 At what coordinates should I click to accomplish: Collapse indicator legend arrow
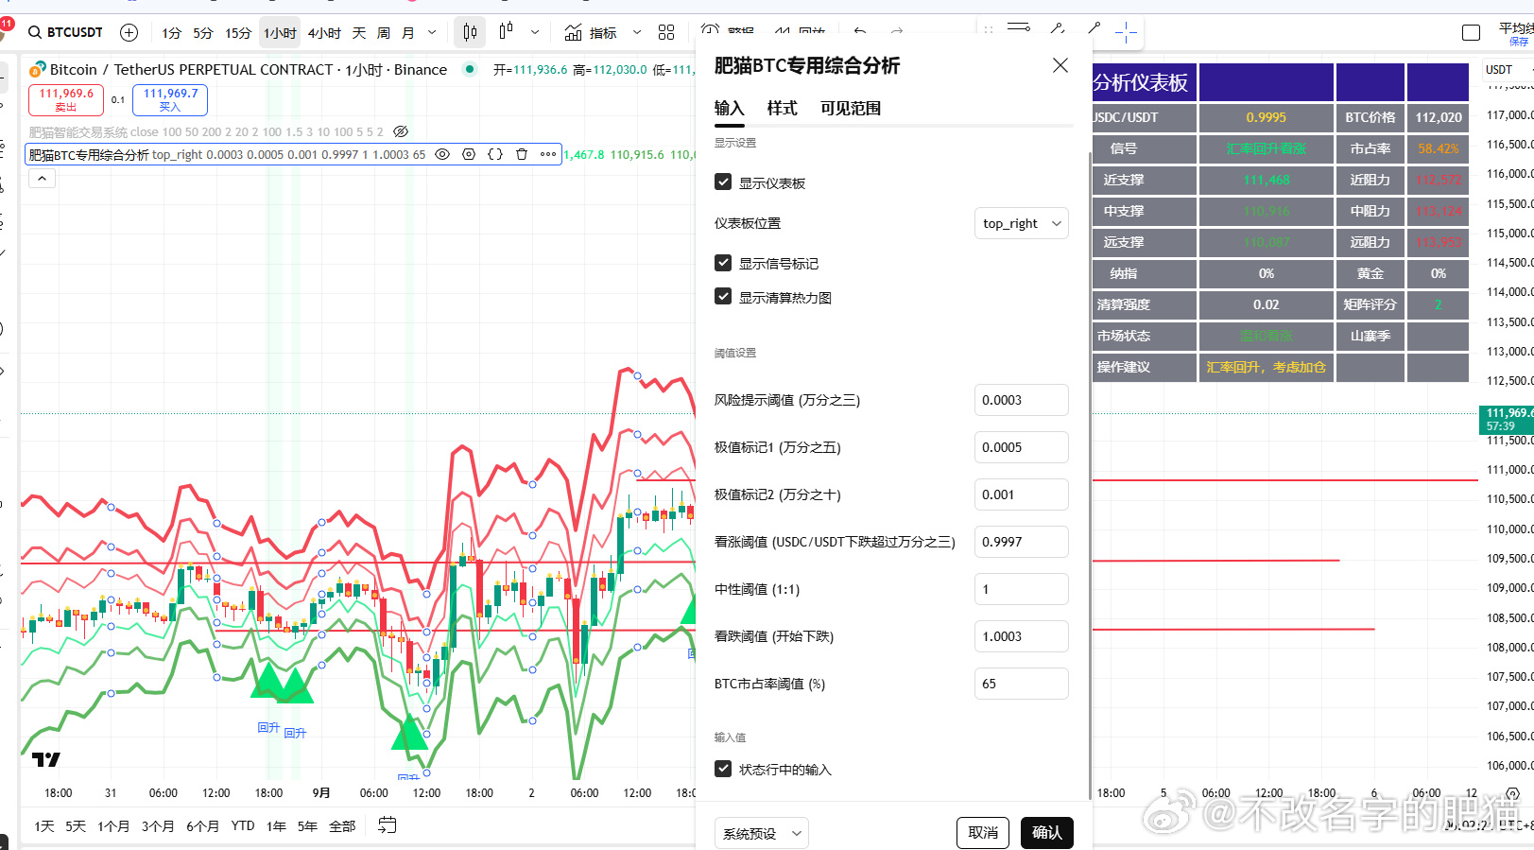pyautogui.click(x=42, y=178)
